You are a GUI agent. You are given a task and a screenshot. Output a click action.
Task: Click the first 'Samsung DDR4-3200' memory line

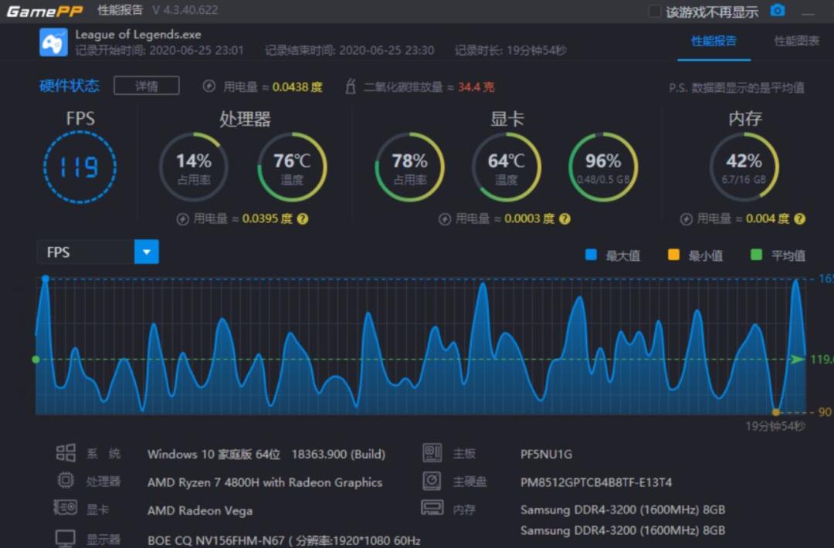[623, 509]
